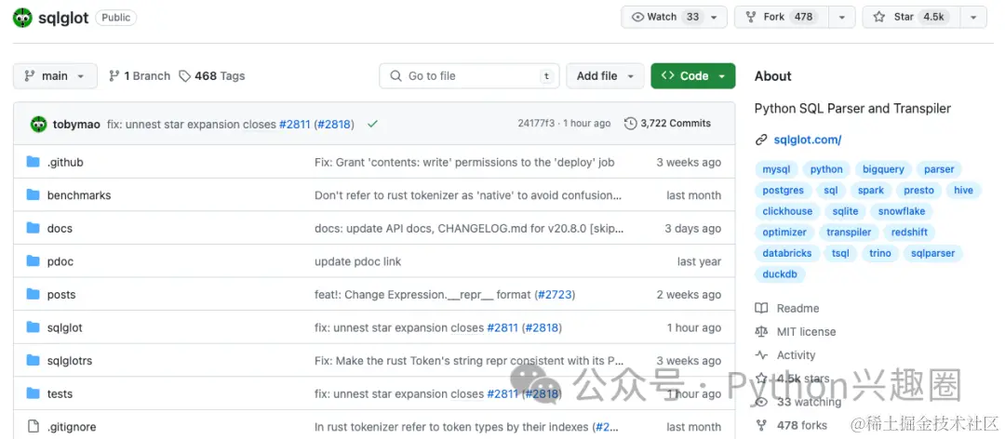
Task: Click the link icon beside sqlglot.com
Action: click(x=761, y=140)
